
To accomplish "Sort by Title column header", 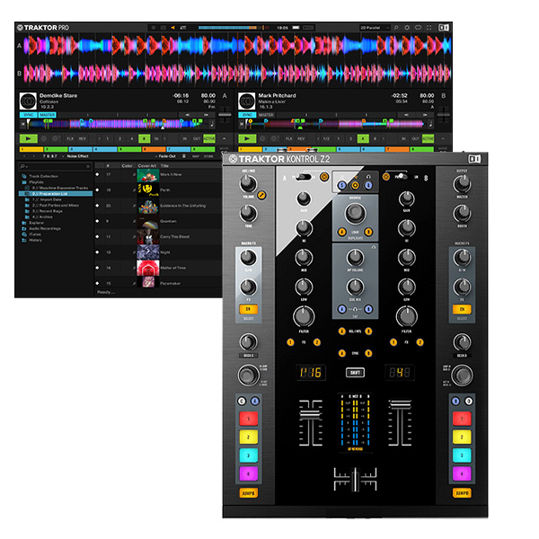I will 164,165.
